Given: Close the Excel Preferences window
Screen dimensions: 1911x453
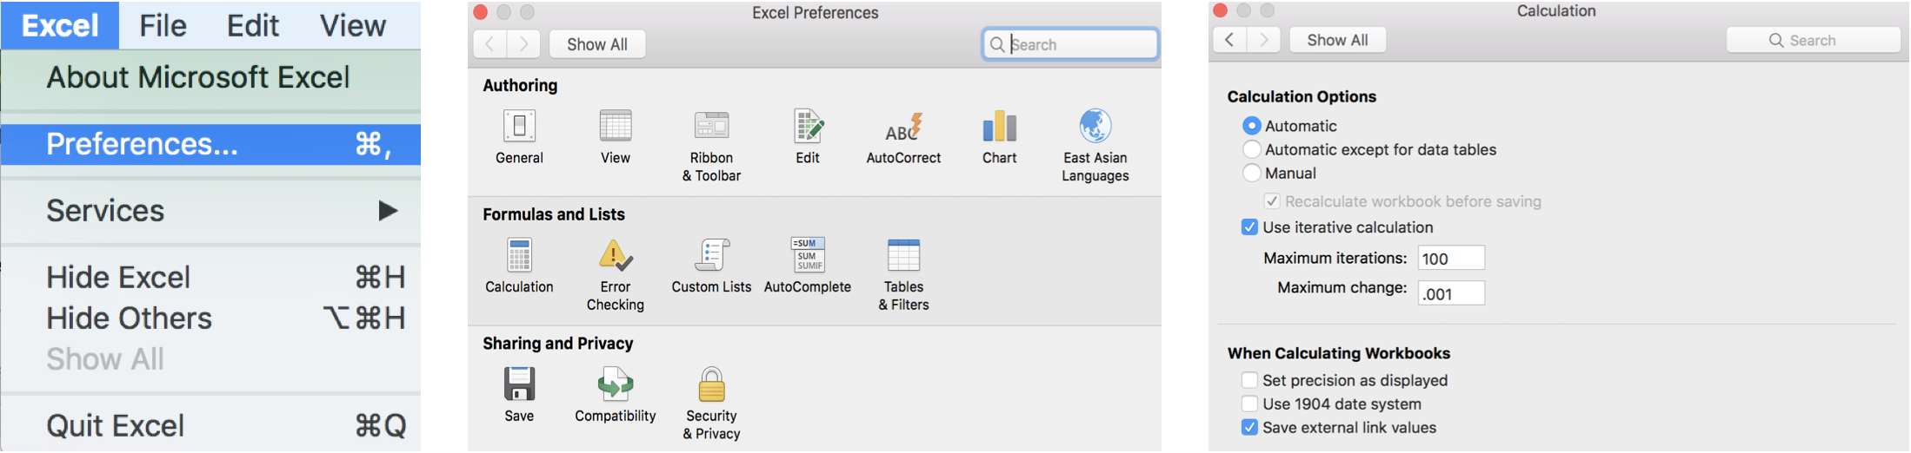Looking at the screenshot, I should click(x=480, y=12).
